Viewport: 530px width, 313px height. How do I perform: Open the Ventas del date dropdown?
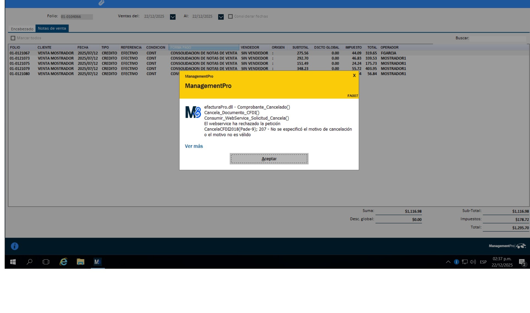[x=173, y=17]
